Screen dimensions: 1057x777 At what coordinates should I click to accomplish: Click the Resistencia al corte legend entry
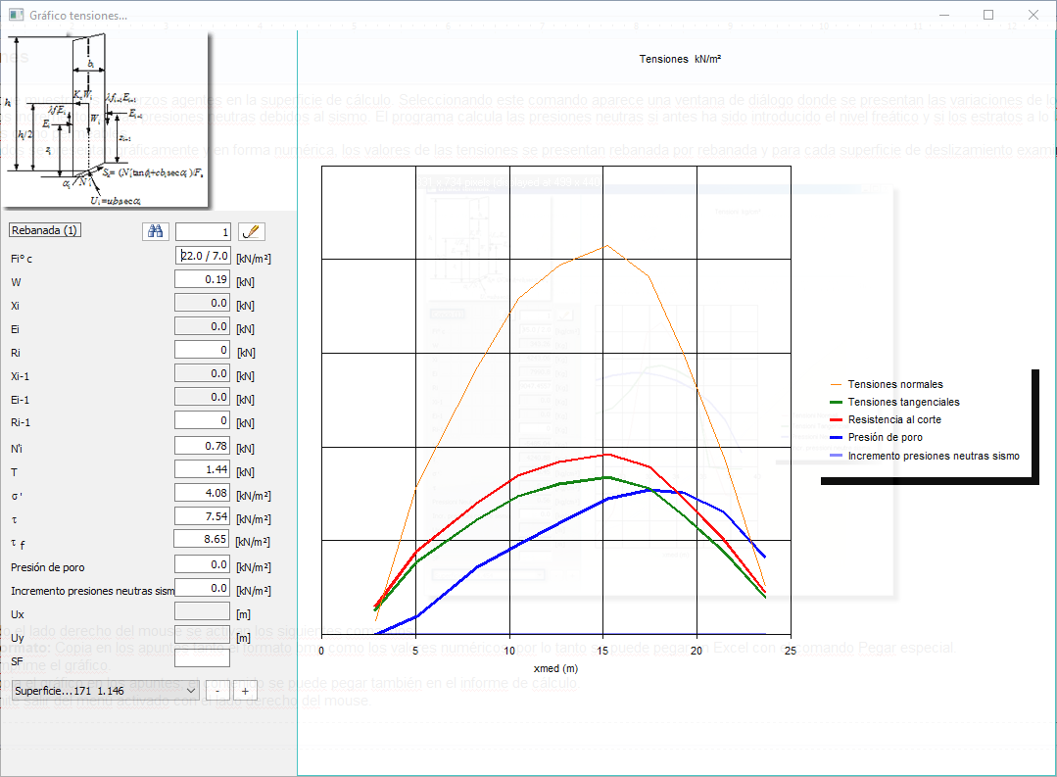(x=886, y=419)
